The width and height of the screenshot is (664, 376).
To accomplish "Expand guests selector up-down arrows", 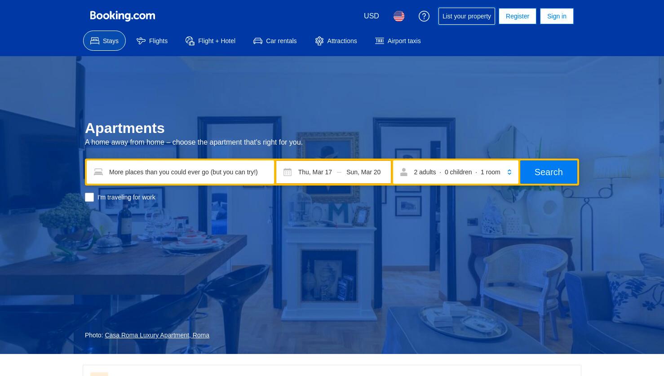I will (x=509, y=172).
